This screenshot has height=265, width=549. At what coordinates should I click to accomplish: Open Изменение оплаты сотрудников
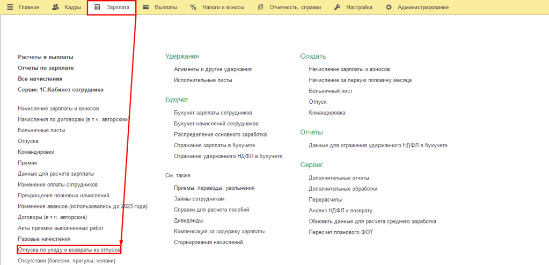tap(58, 185)
